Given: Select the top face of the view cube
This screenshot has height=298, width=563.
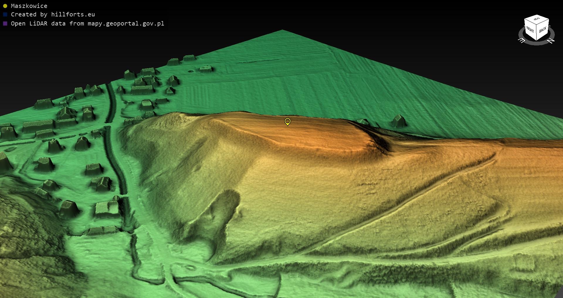Looking at the screenshot, I should (x=537, y=19).
